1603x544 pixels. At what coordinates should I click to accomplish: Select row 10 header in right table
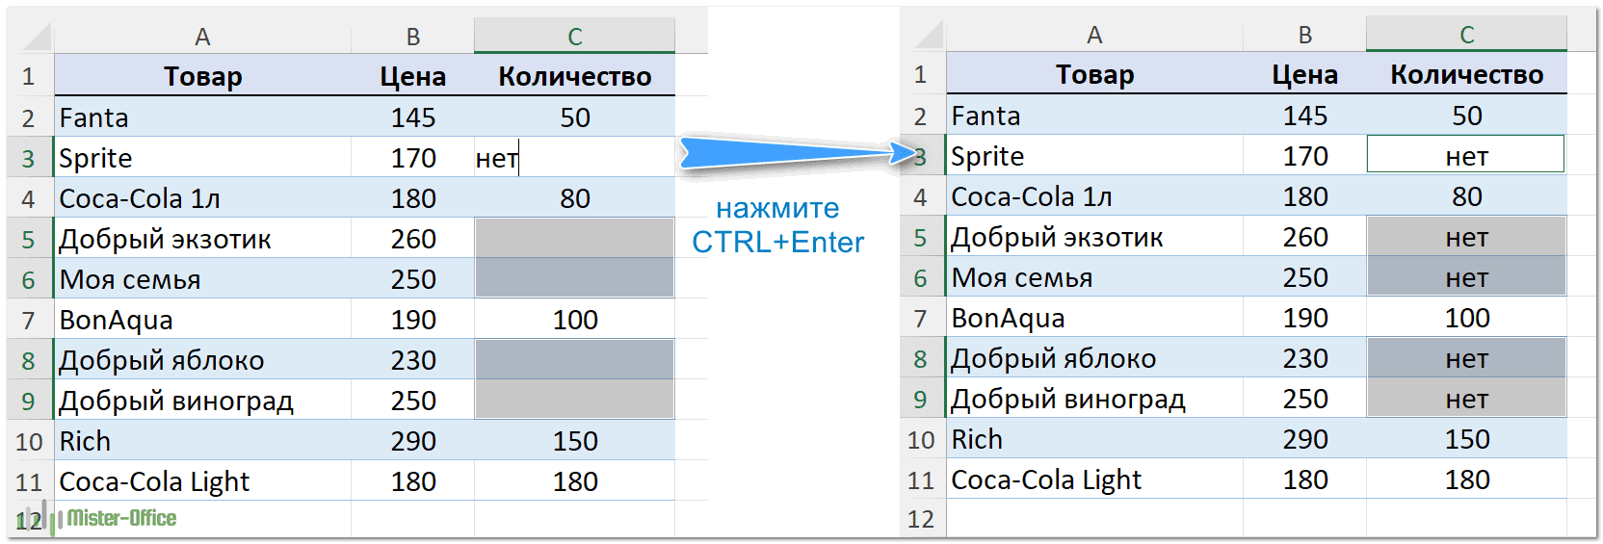[x=921, y=439]
